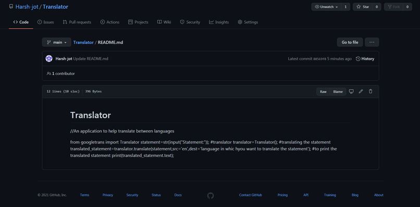Click the '//An application to help translate' line
The width and height of the screenshot is (420, 207).
click(x=122, y=131)
